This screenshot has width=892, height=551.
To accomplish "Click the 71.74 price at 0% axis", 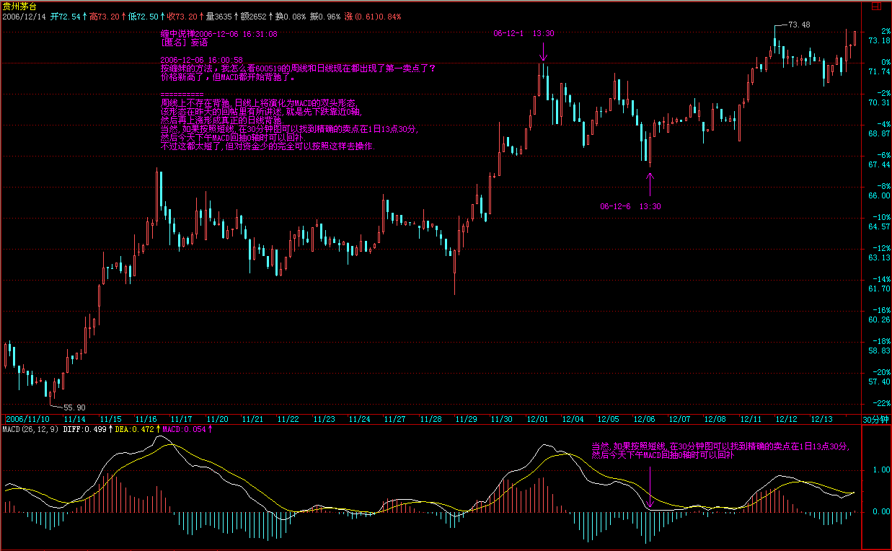I will pos(878,72).
